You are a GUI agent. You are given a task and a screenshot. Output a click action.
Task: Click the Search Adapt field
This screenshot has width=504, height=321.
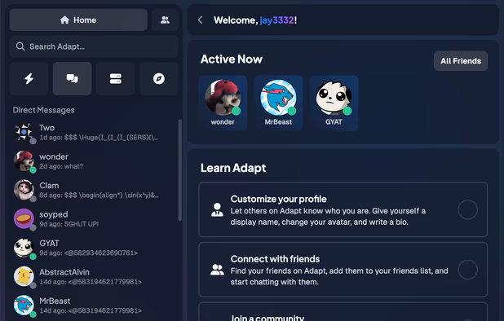pos(94,46)
